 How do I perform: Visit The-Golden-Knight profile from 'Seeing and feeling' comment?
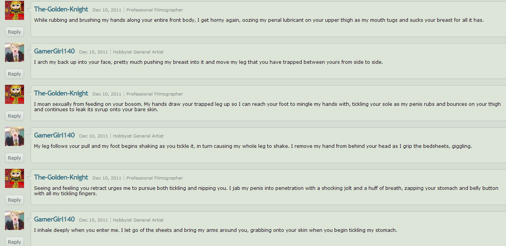tap(61, 177)
